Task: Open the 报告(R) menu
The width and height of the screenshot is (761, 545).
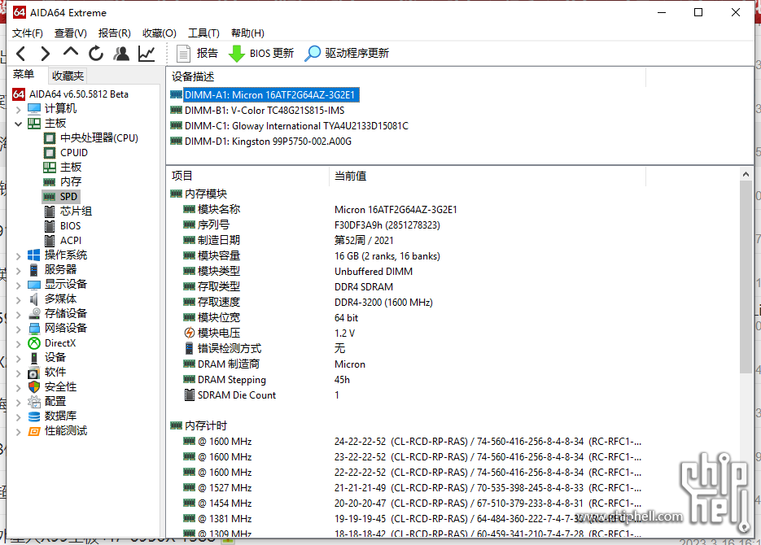Action: tap(115, 33)
